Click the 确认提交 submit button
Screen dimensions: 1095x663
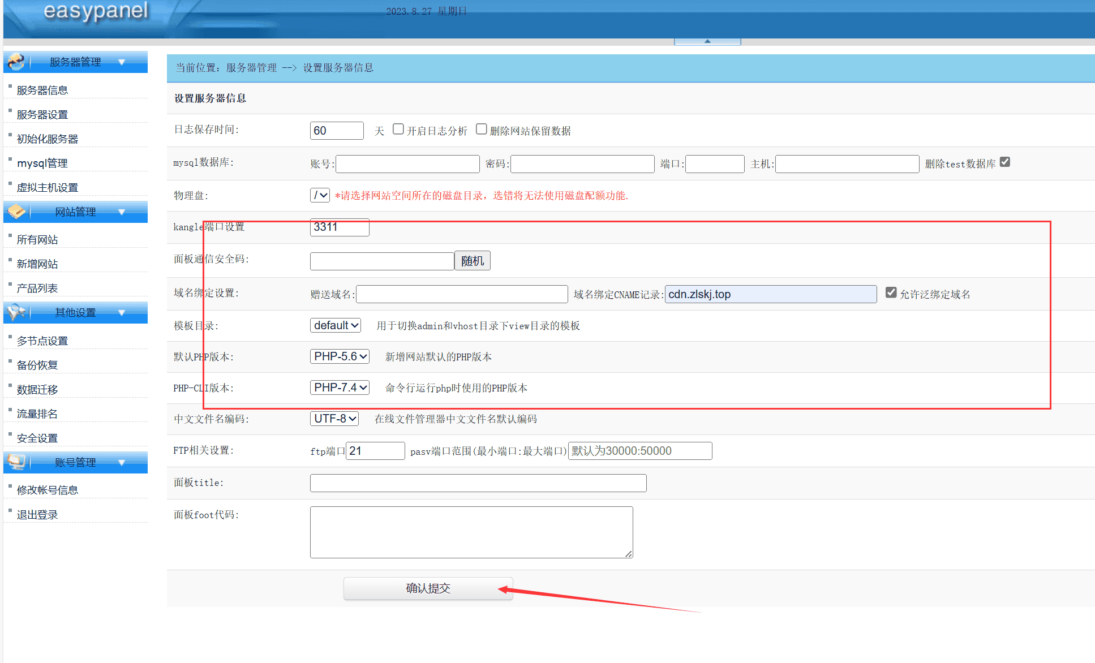428,588
